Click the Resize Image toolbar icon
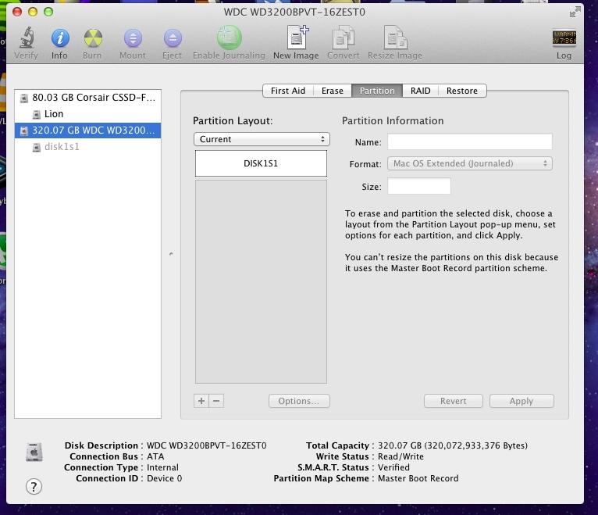The width and height of the screenshot is (598, 515). pos(395,37)
